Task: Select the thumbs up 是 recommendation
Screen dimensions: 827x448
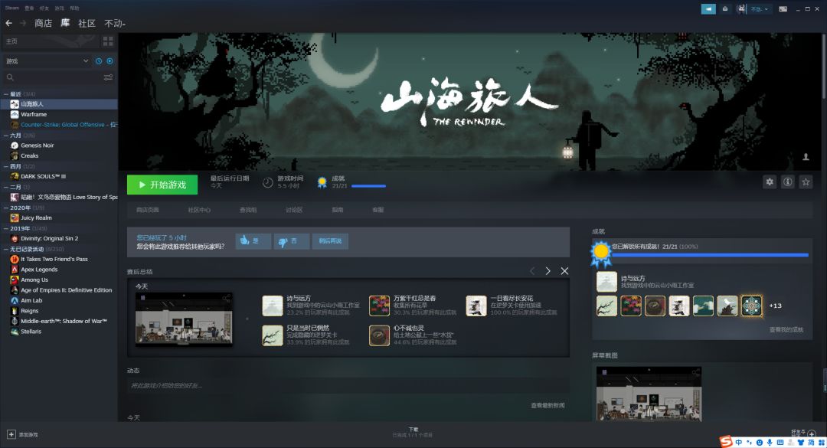Action: tap(253, 241)
